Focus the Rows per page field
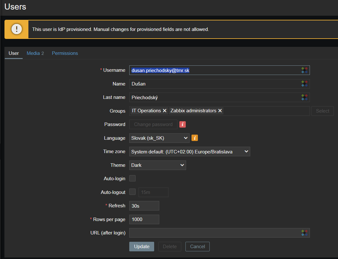The height and width of the screenshot is (259, 338). [x=144, y=219]
